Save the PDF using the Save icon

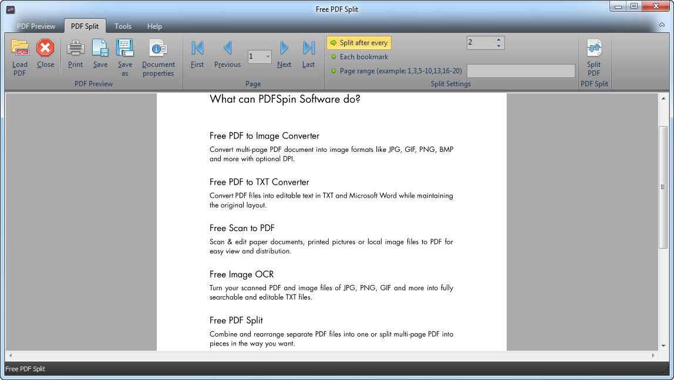click(x=100, y=48)
